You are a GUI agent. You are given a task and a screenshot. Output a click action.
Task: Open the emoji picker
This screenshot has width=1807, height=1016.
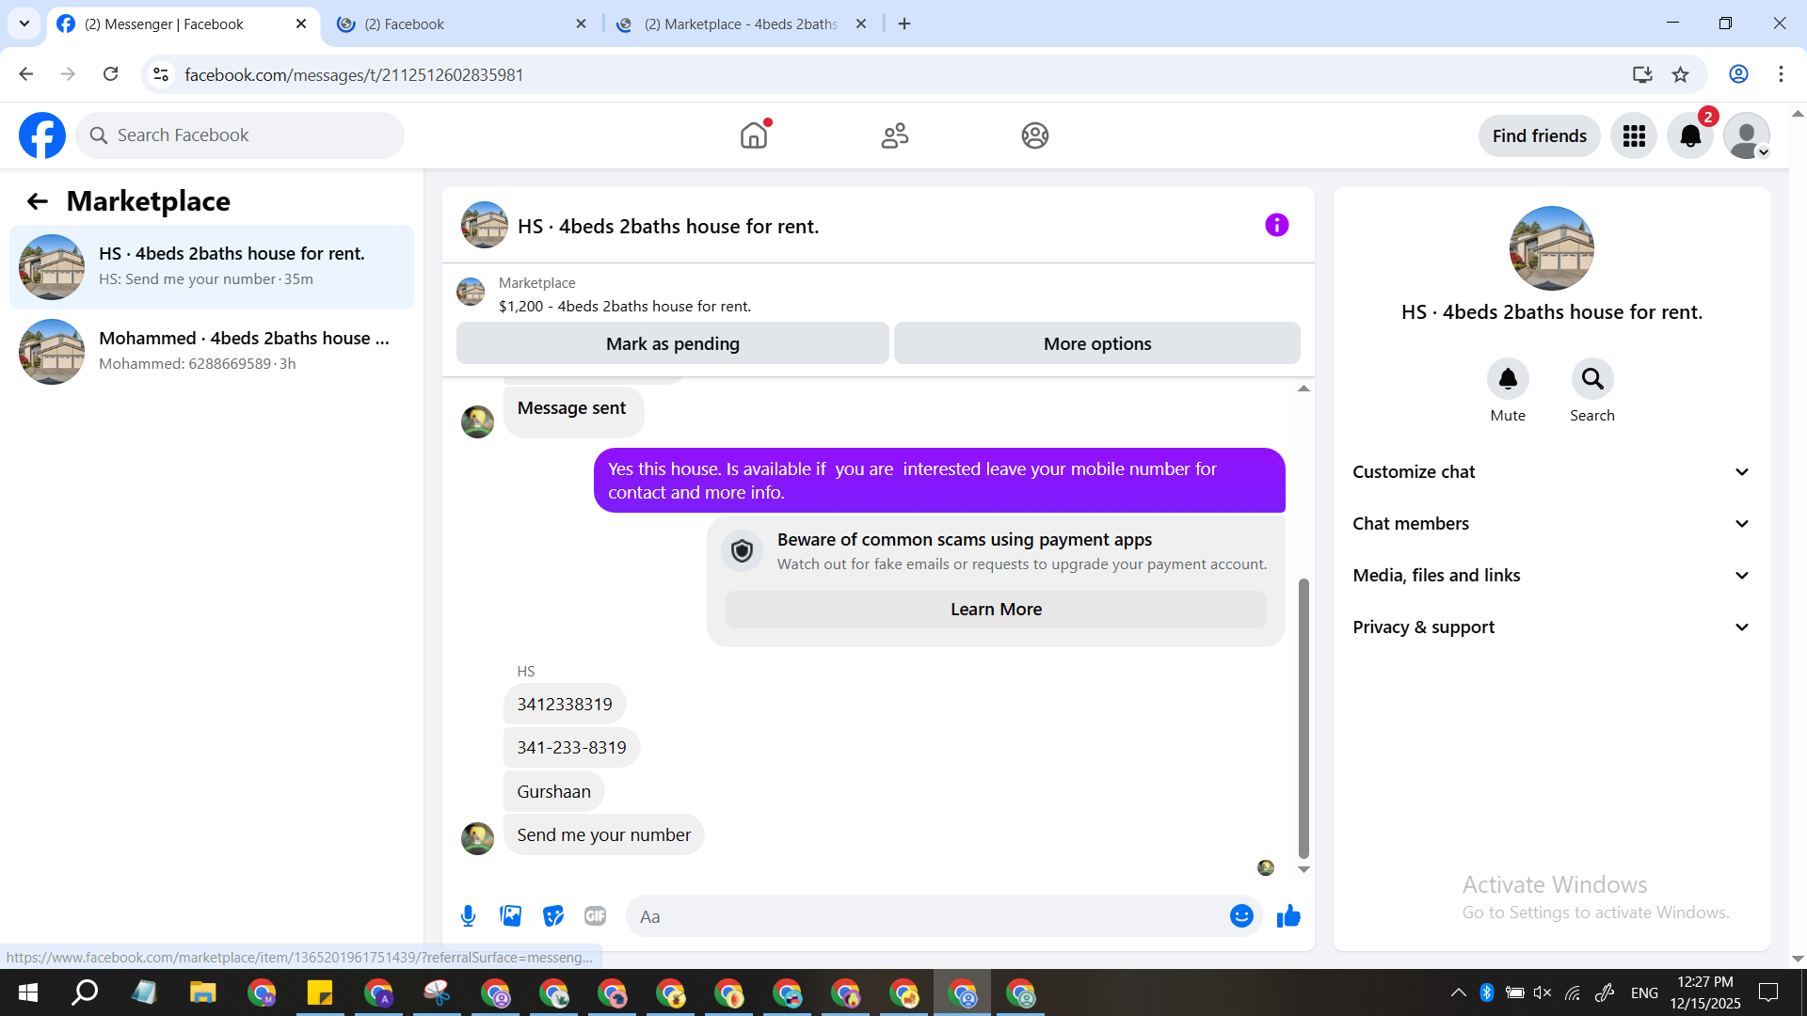tap(1241, 915)
